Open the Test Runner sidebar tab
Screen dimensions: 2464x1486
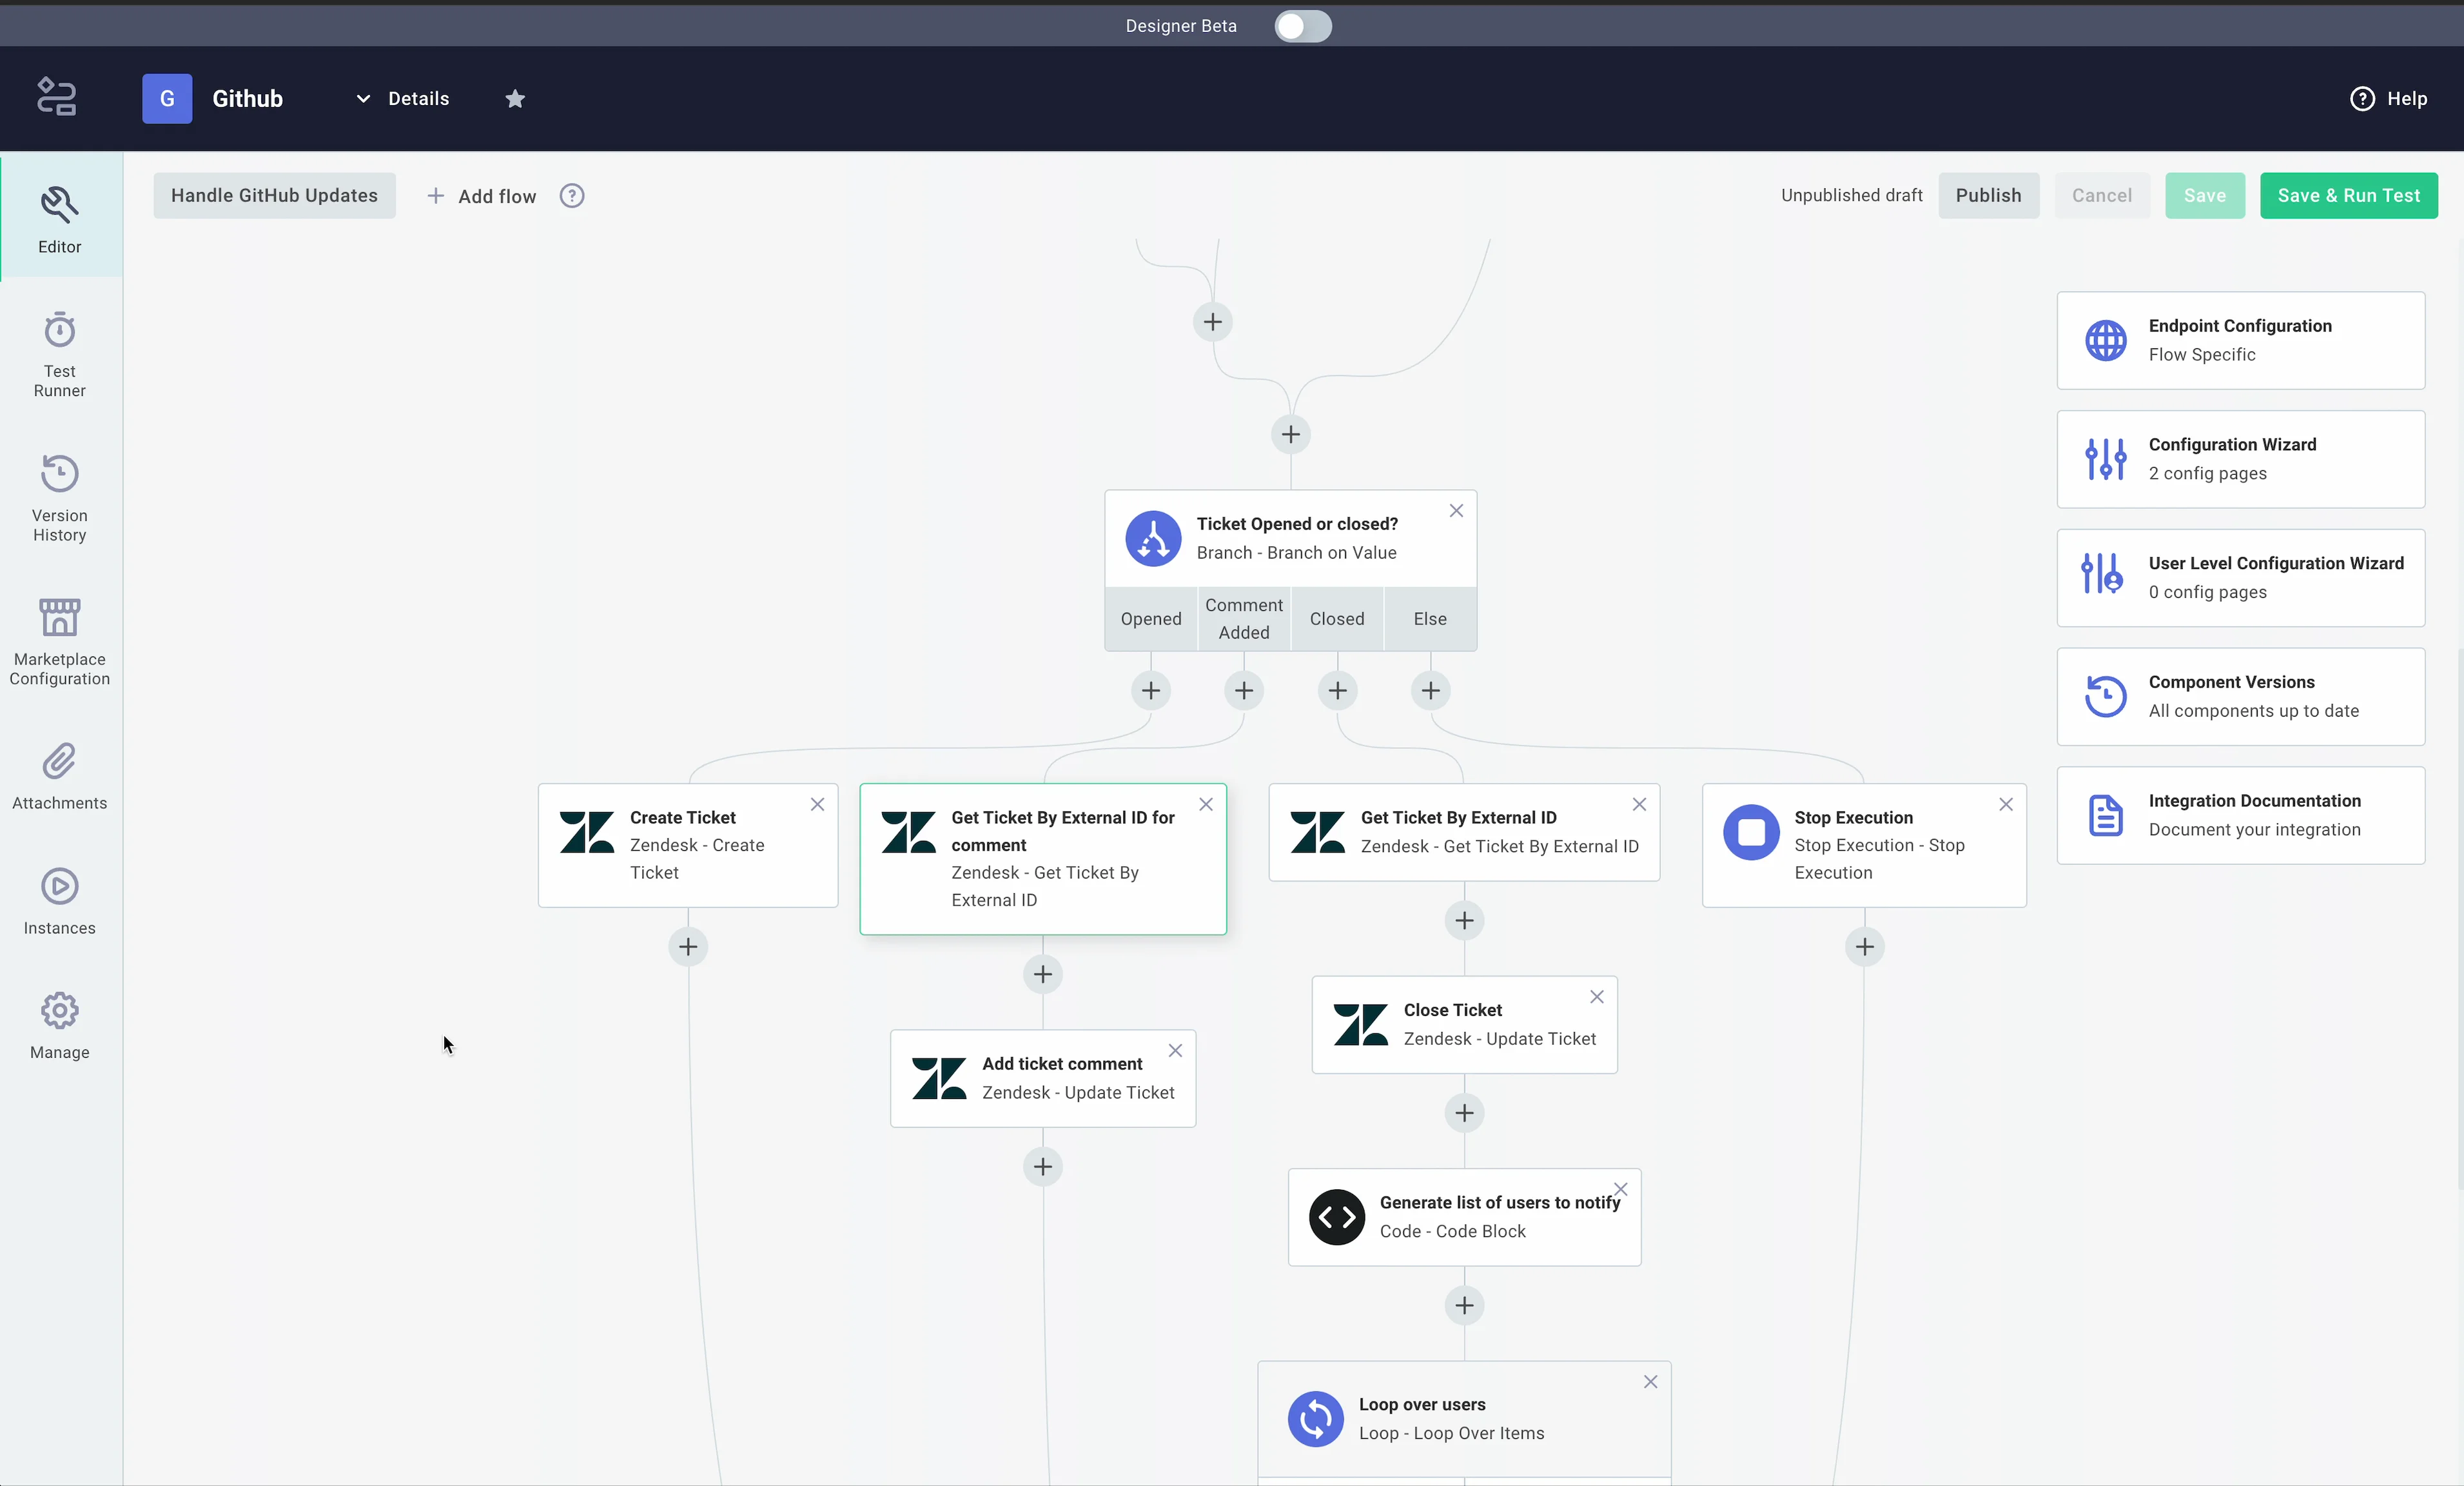coord(60,355)
